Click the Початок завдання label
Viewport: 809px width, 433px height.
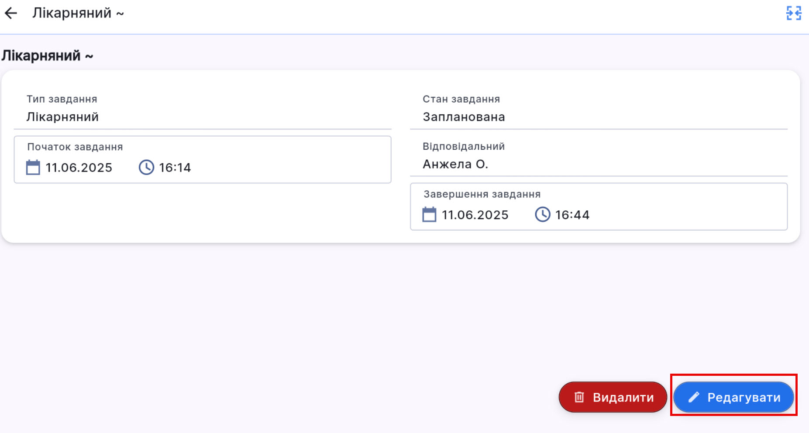point(75,147)
